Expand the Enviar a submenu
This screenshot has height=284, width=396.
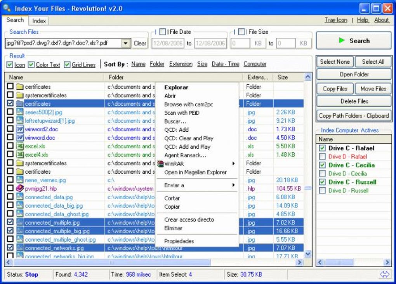click(234, 185)
